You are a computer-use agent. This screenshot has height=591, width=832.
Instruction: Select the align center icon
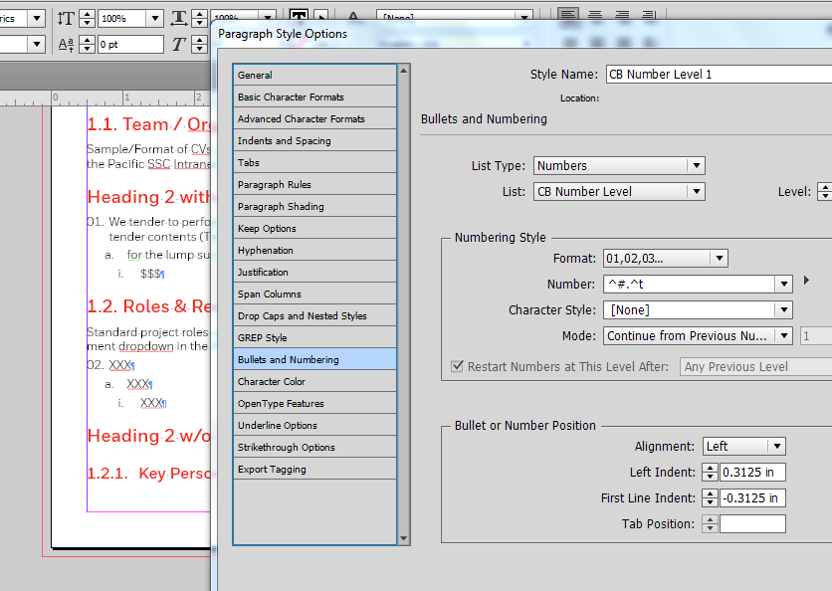pos(595,14)
